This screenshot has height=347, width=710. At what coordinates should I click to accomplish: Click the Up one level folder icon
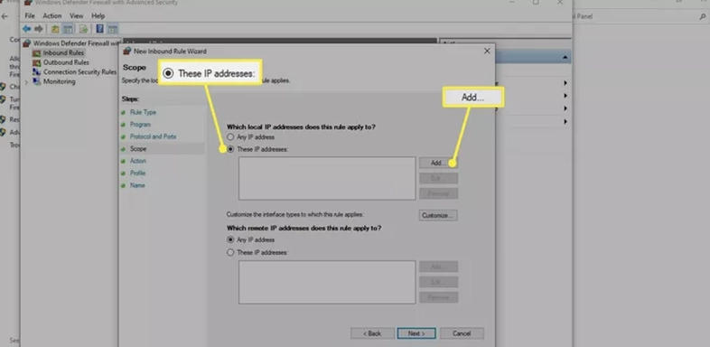(55, 29)
